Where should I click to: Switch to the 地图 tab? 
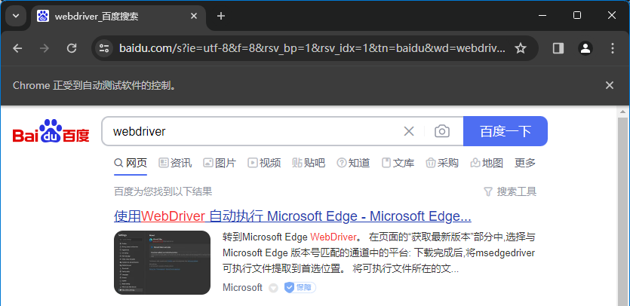(487, 163)
